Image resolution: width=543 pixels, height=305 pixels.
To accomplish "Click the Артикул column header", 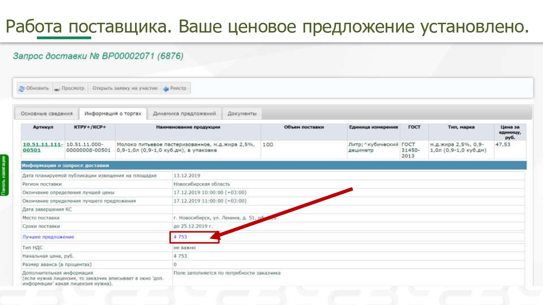I will tap(43, 127).
